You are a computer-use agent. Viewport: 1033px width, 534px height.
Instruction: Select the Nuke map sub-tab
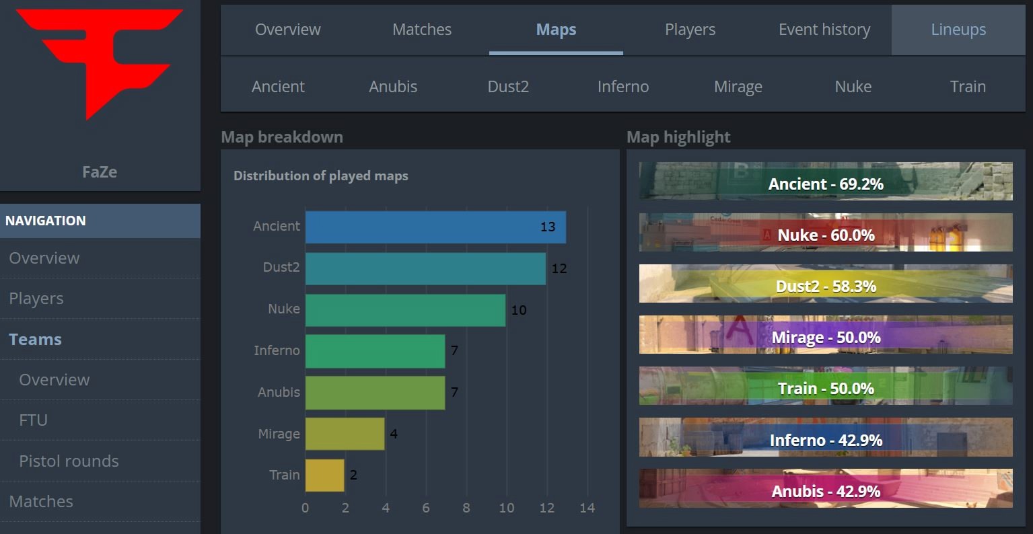tap(853, 87)
